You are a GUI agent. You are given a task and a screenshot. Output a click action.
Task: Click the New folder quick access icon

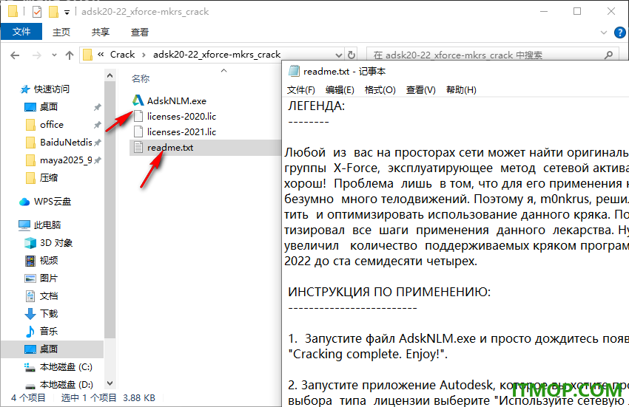pos(54,12)
